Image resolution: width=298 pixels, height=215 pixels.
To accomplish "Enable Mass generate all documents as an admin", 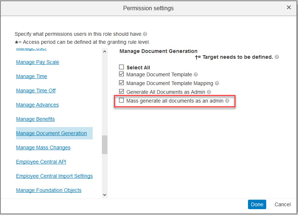I will (122, 100).
